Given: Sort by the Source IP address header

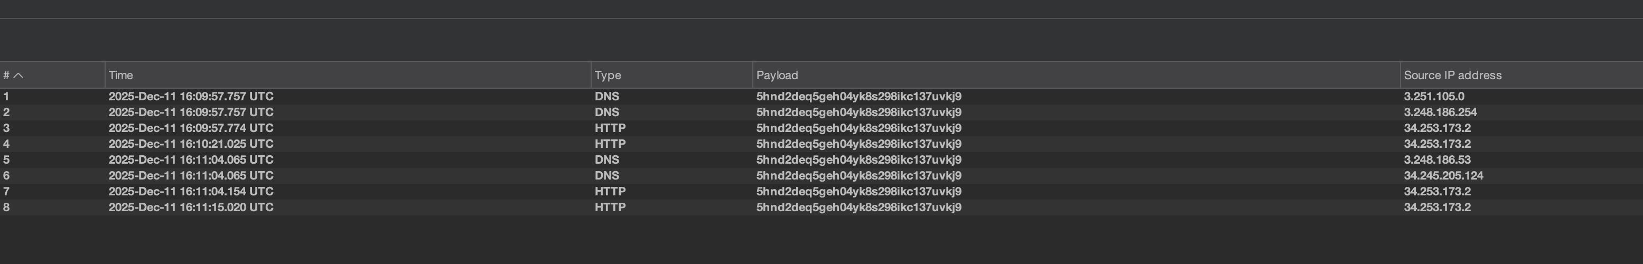Looking at the screenshot, I should [1452, 76].
